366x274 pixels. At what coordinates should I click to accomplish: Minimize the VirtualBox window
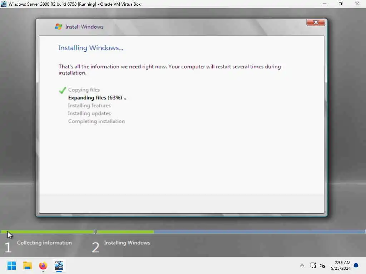point(325,4)
